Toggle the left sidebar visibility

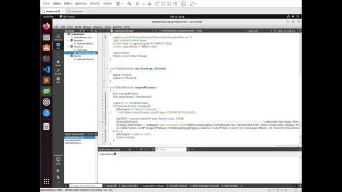pos(66,186)
